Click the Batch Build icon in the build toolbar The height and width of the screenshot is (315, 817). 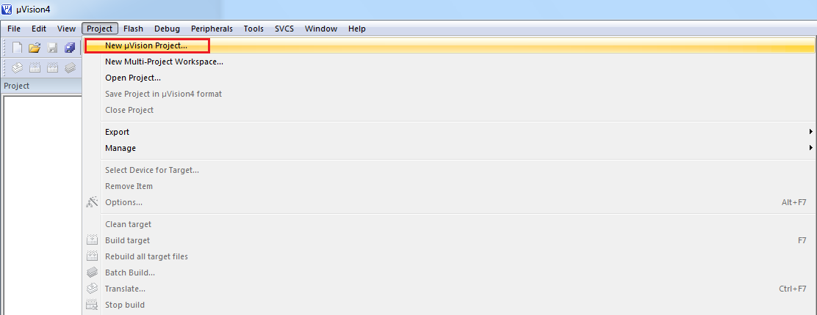[70, 67]
